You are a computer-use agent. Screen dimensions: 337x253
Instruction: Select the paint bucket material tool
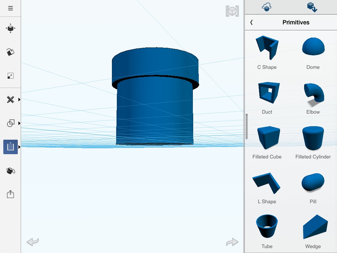tap(11, 171)
